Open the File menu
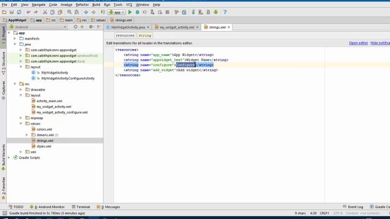390x219 pixels. pyautogui.click(x=4, y=5)
